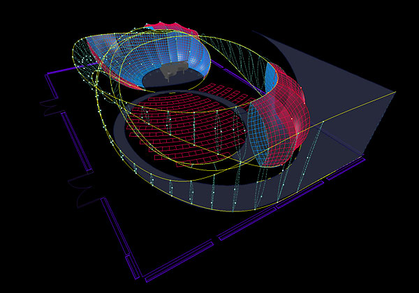Click the small red seating block behind stage
Screen dimensions: 419x293
pos(227,95)
